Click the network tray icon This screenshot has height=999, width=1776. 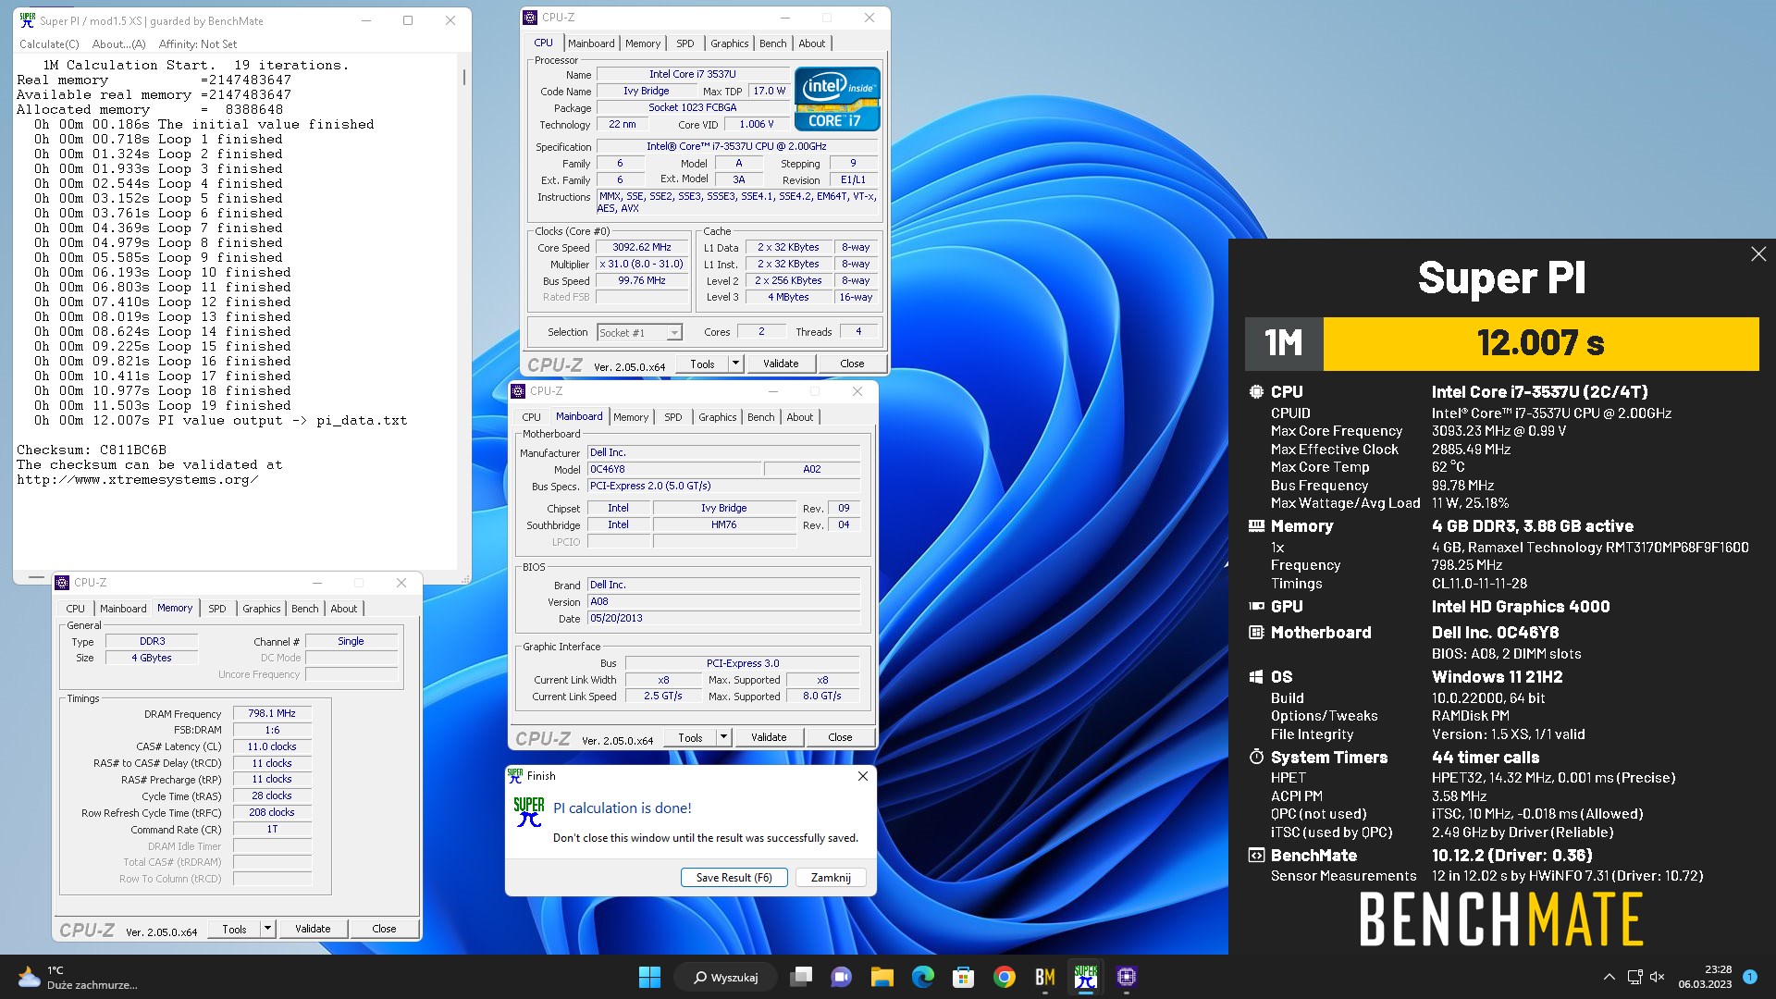coord(1634,977)
